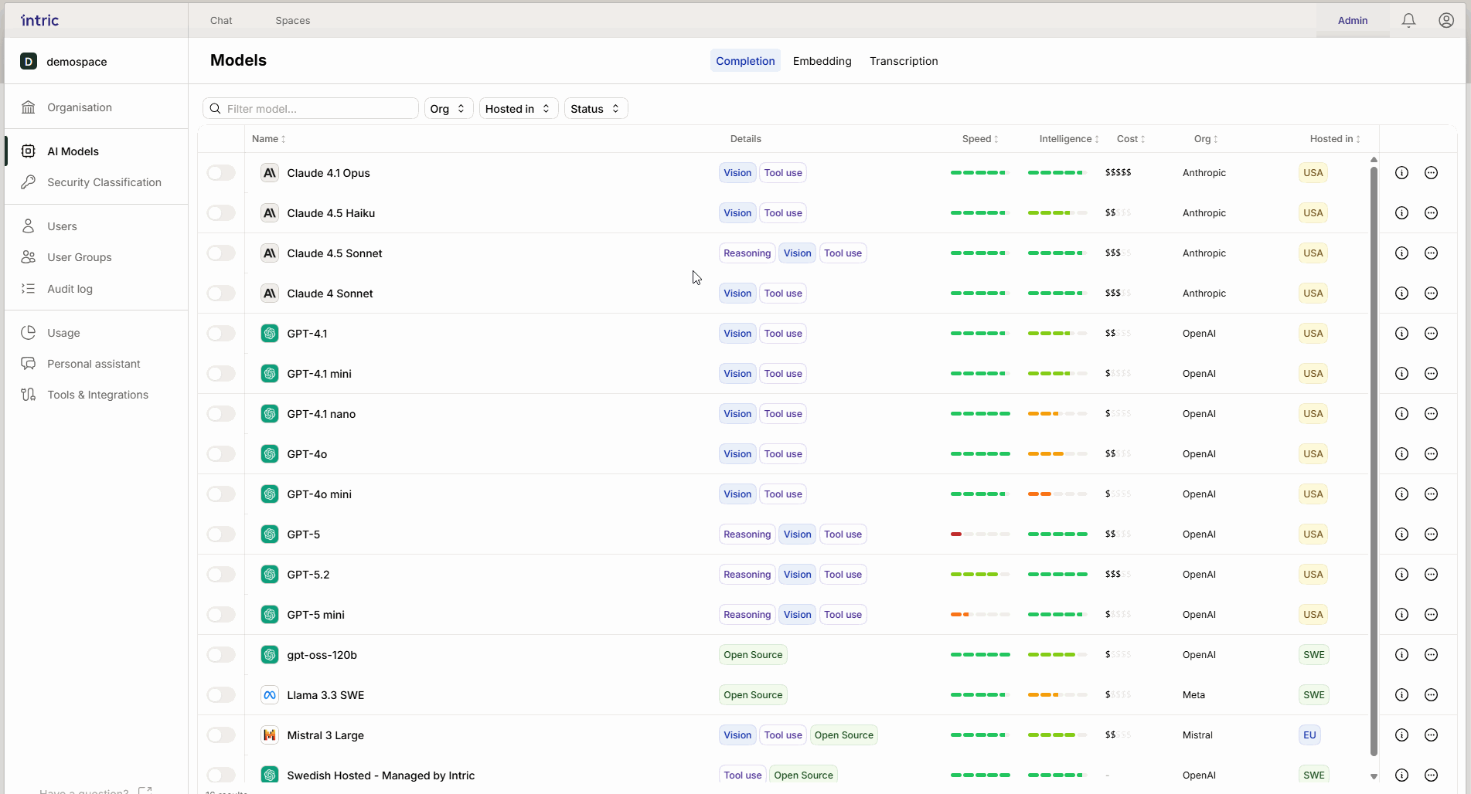This screenshot has width=1471, height=794.
Task: Enable the gpt-oss-120b model switch
Action: point(221,655)
